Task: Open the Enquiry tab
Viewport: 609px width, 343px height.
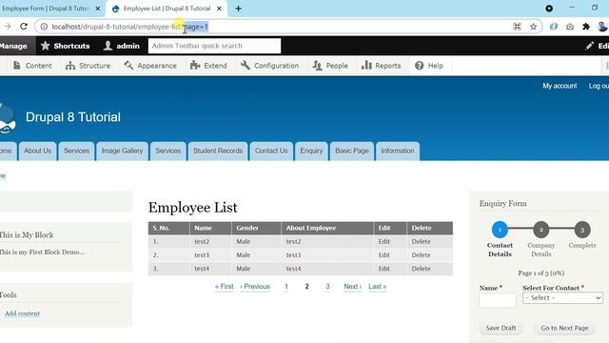Action: tap(311, 151)
